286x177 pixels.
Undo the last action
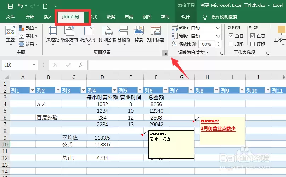[x=21, y=6]
